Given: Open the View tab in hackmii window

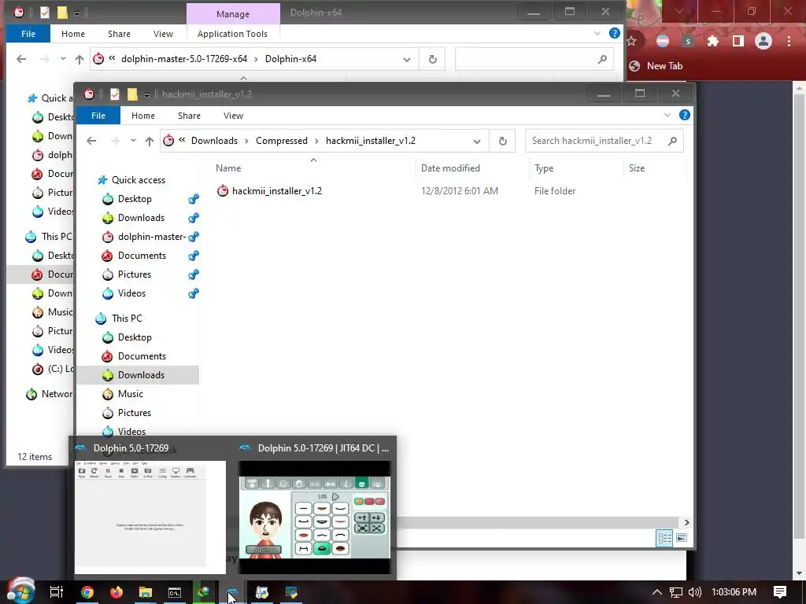Looking at the screenshot, I should tap(233, 116).
